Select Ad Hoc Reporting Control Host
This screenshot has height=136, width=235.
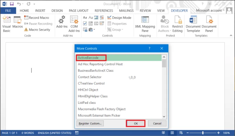(x=119, y=64)
